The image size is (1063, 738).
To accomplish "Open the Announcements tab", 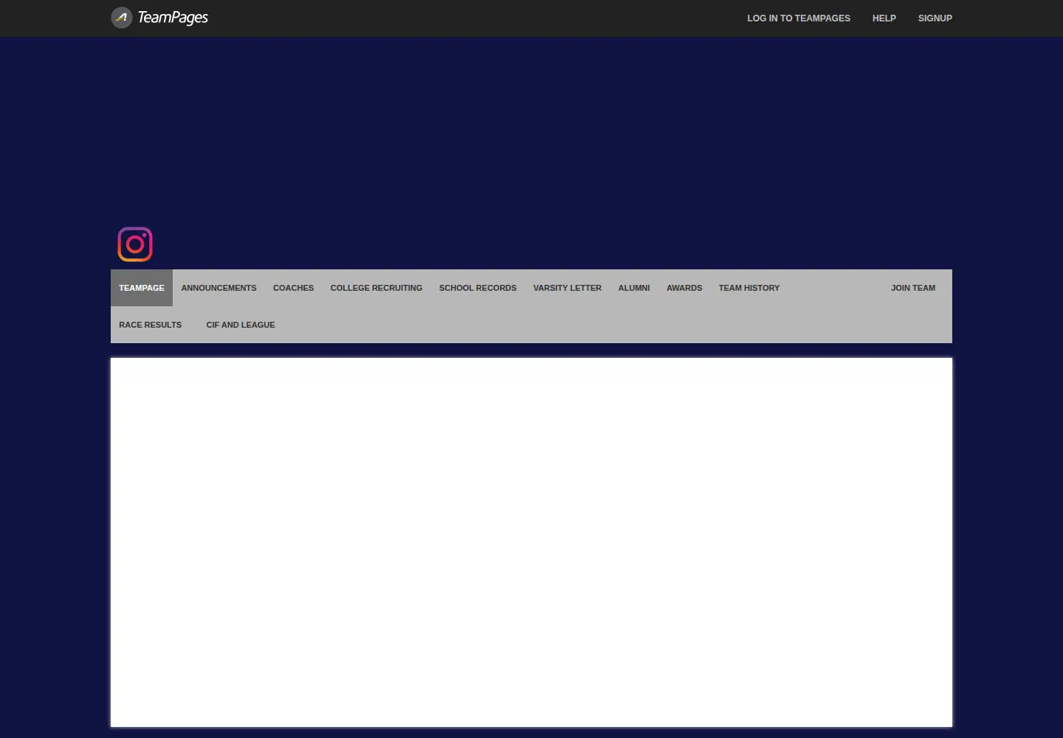I will (x=219, y=288).
